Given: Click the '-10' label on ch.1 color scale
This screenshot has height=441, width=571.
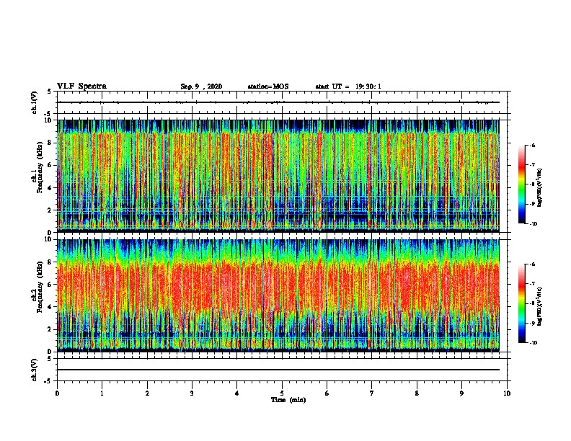Looking at the screenshot, I should tap(533, 224).
